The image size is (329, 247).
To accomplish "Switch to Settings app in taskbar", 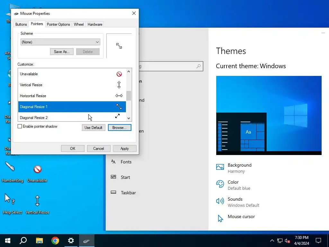I will tap(71, 241).
